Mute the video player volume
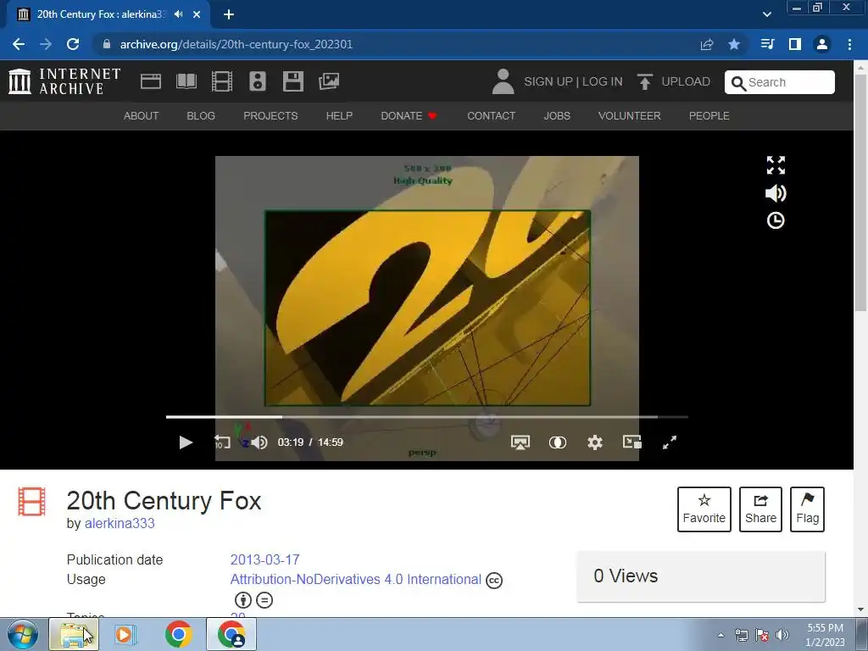868x651 pixels. [x=259, y=442]
